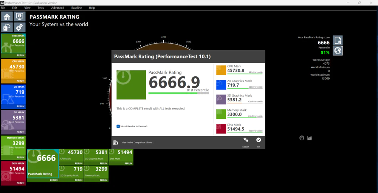
Task: Rerun the Disk Mark sidebar tile
Action: (20, 183)
